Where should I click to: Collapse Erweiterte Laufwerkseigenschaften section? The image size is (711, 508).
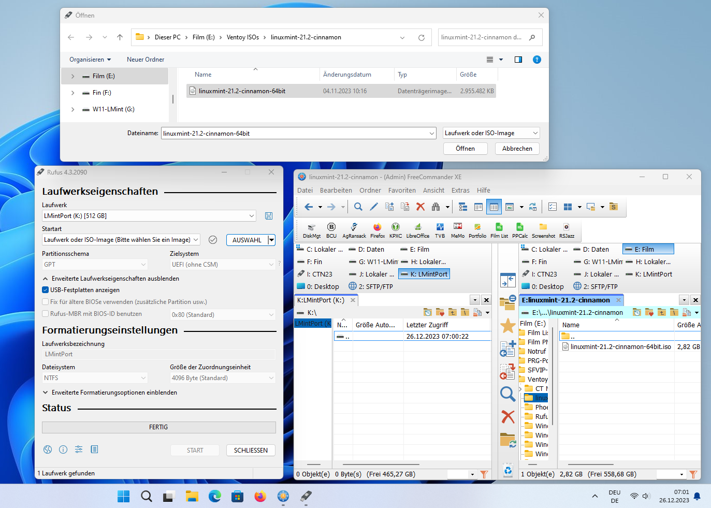(46, 279)
